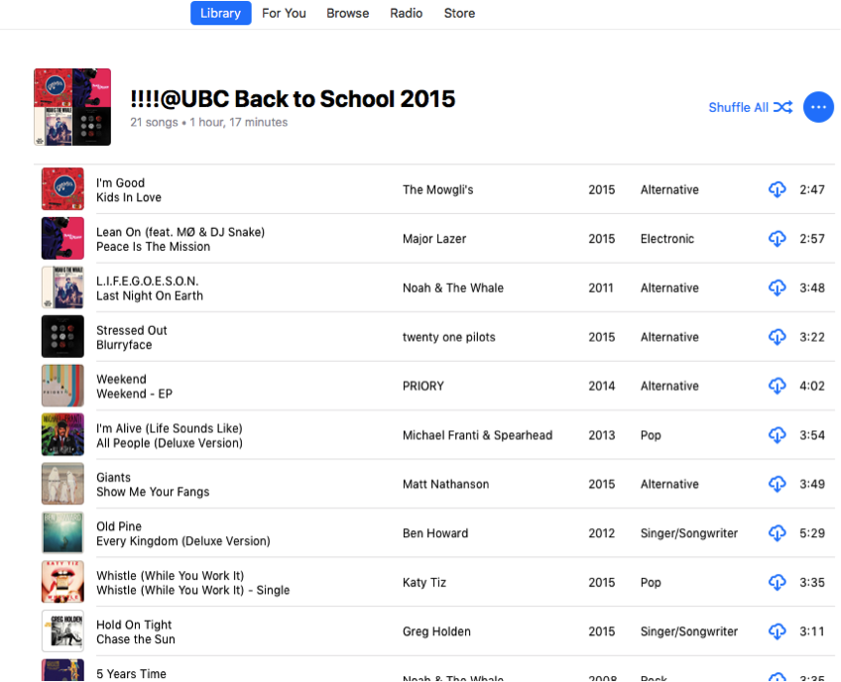
Task: Download Lean On from the cloud
Action: [x=778, y=239]
